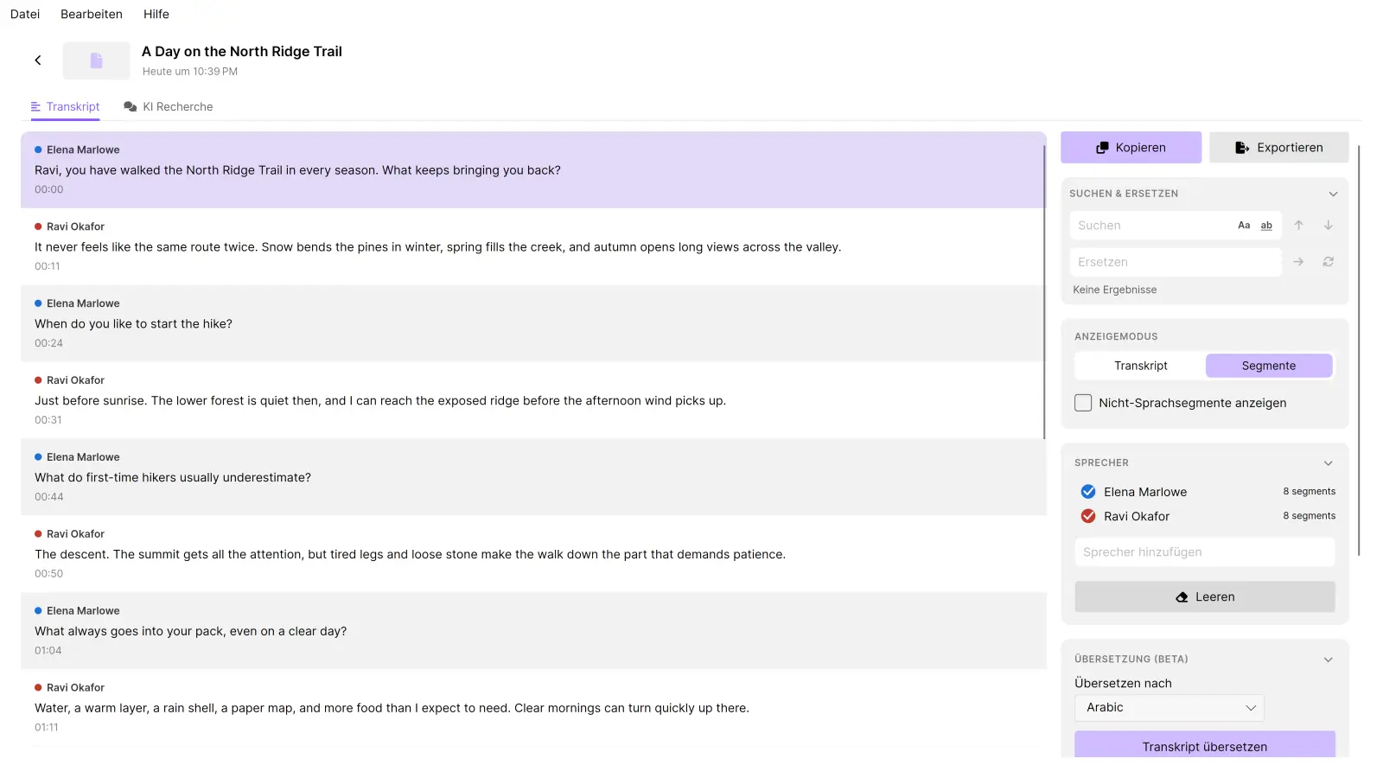Select the segment at timestamp 00:11
Viewport: 1383px width, 778px height.
click(533, 246)
